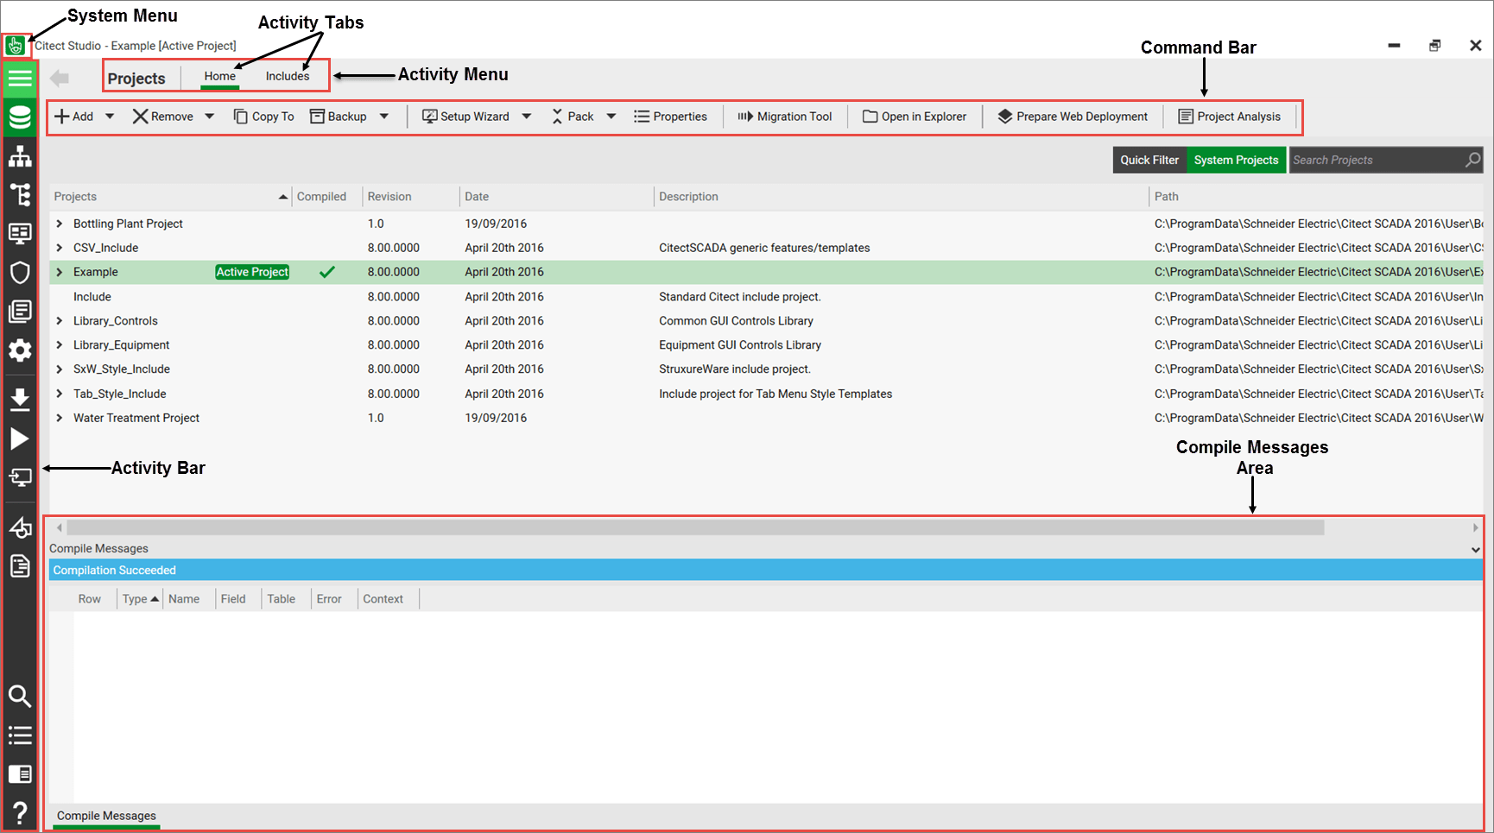Open the Projects activity (green database icon)

[x=20, y=117]
